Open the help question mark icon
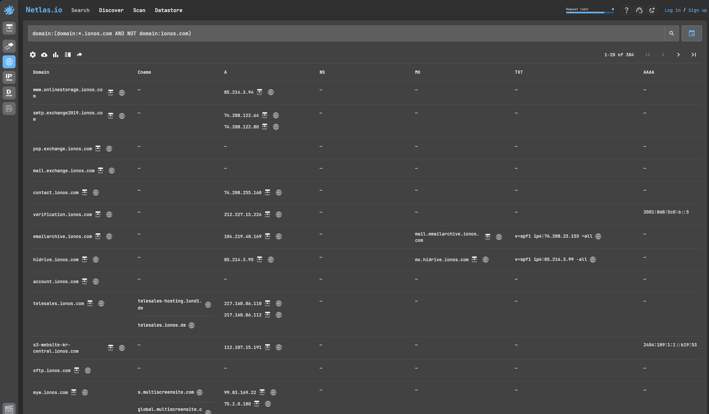Viewport: 709px width, 414px height. (x=626, y=10)
